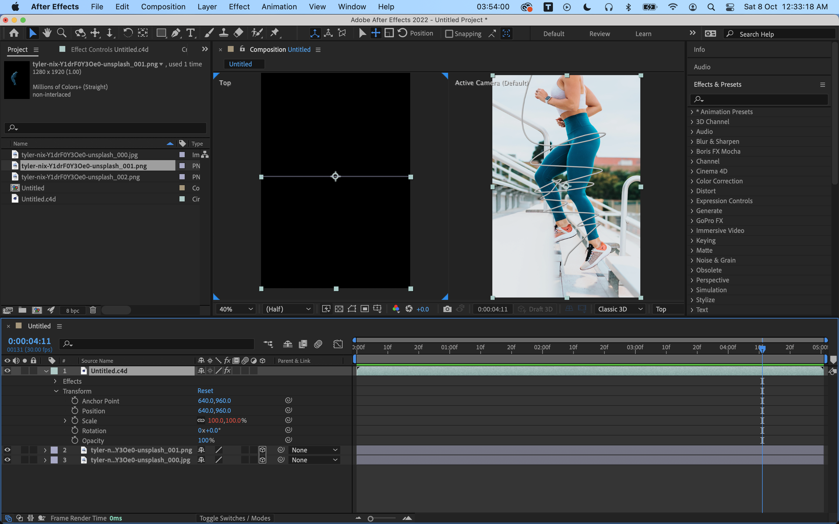Viewport: 839px width, 524px height.
Task: Click Toggle Switches / Modes
Action: [235, 518]
